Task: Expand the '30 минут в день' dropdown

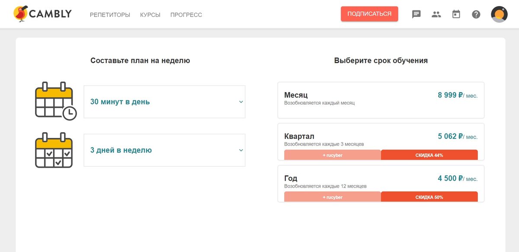Action: click(x=164, y=102)
